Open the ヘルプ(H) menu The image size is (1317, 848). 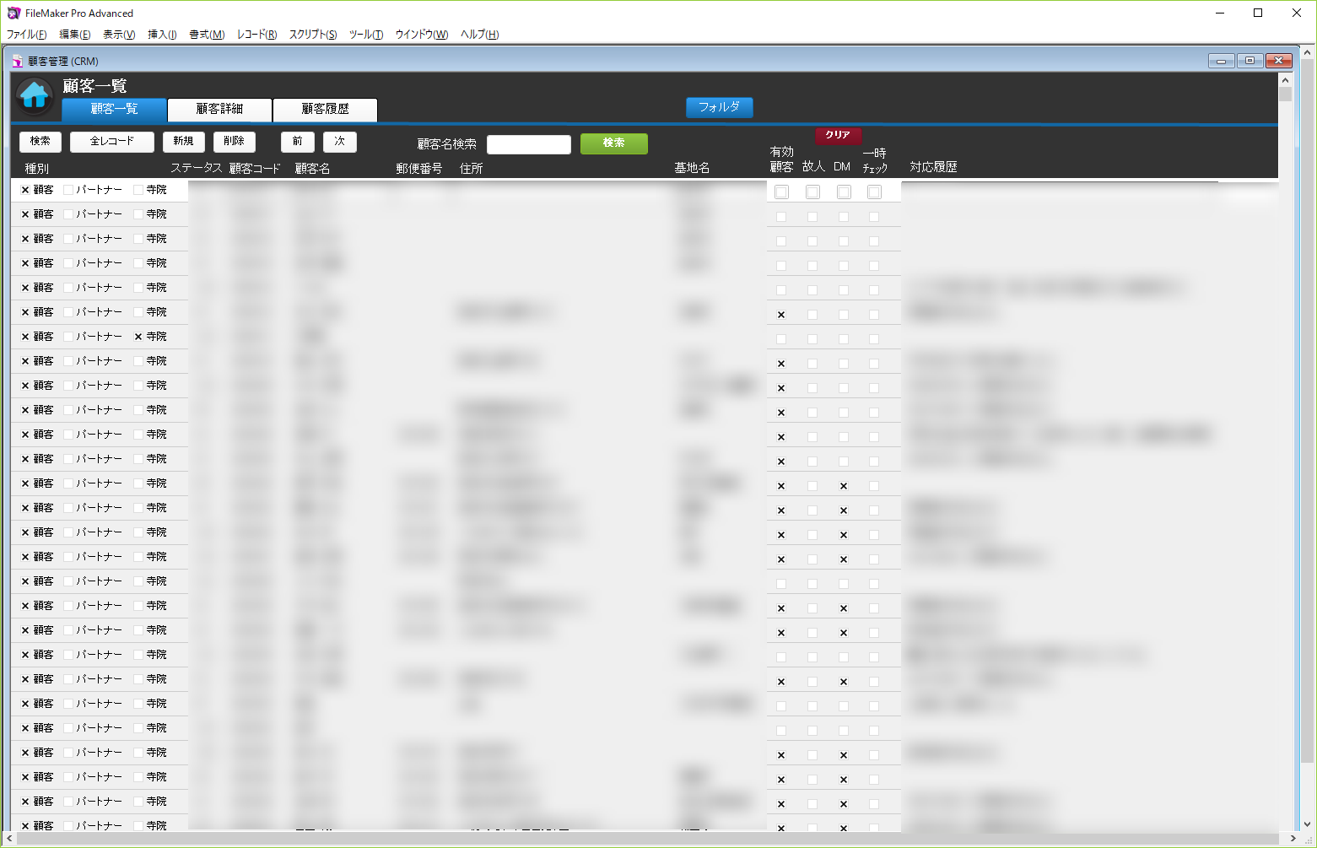479,35
